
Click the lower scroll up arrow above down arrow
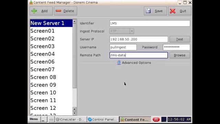[x=75, y=109]
